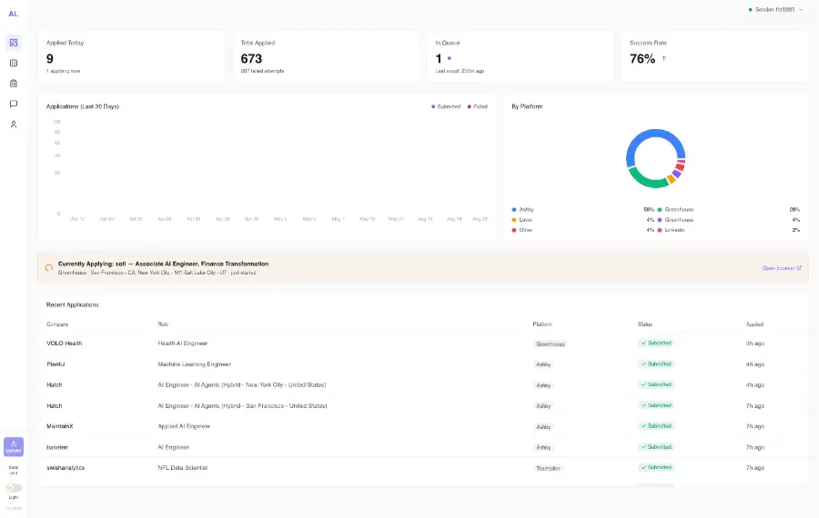The height and width of the screenshot is (518, 819).
Task: Click the purple Greenhouse 4% legend entry
Action: pos(729,220)
